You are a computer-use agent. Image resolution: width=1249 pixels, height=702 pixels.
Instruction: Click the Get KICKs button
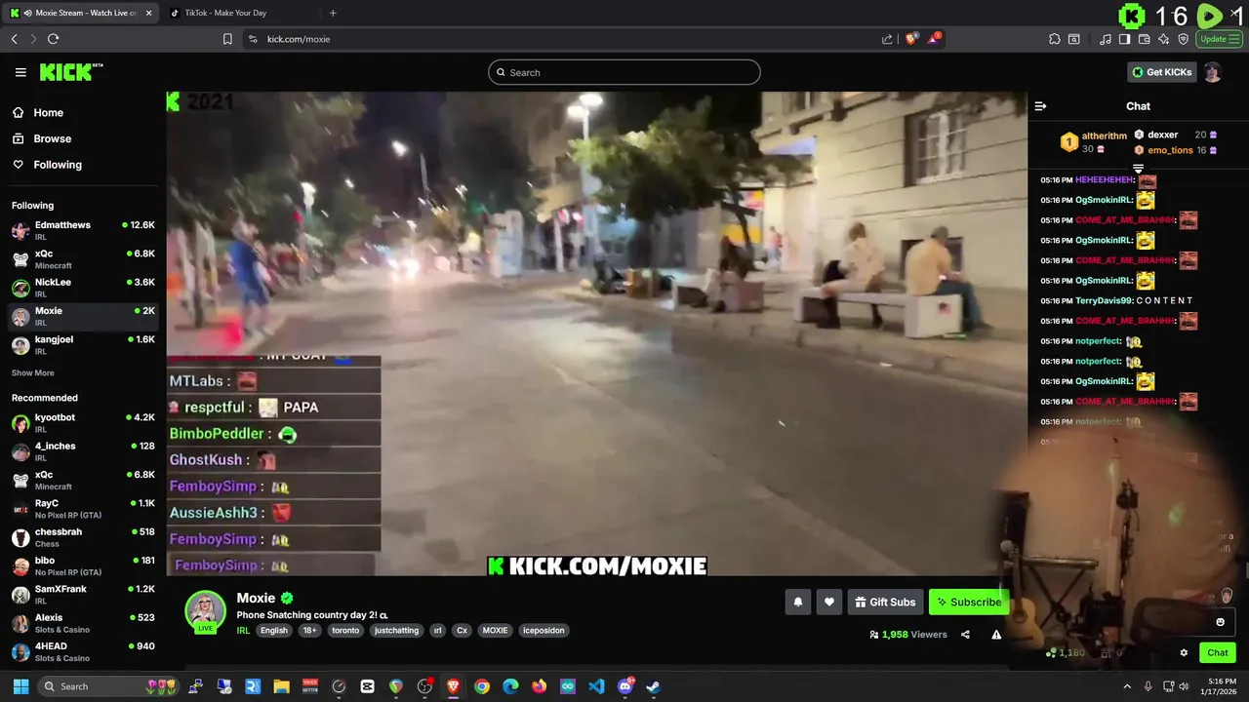[1161, 72]
